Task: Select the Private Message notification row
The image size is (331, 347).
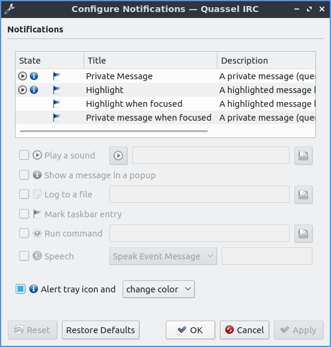Action: [x=165, y=76]
